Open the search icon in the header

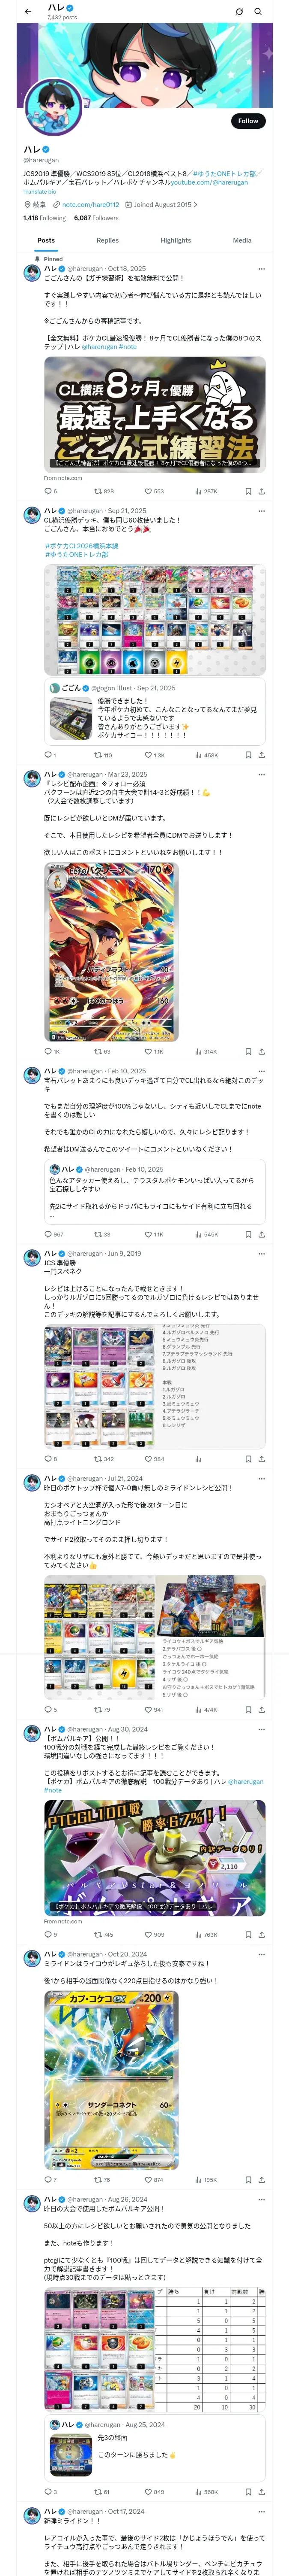point(257,12)
